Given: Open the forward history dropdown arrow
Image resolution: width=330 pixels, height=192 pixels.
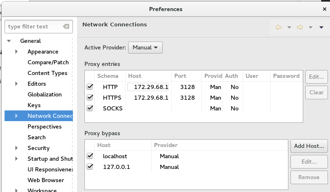Looking at the screenshot, I should (x=310, y=27).
